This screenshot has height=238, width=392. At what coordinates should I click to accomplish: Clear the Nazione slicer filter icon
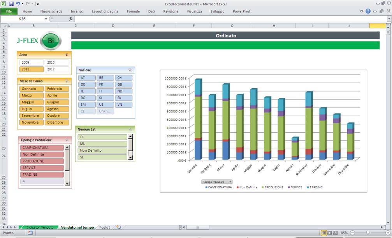pos(130,70)
